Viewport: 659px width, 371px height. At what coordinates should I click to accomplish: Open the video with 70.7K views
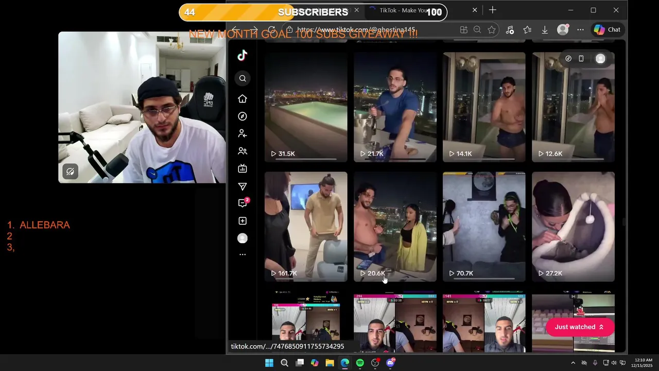[484, 227]
